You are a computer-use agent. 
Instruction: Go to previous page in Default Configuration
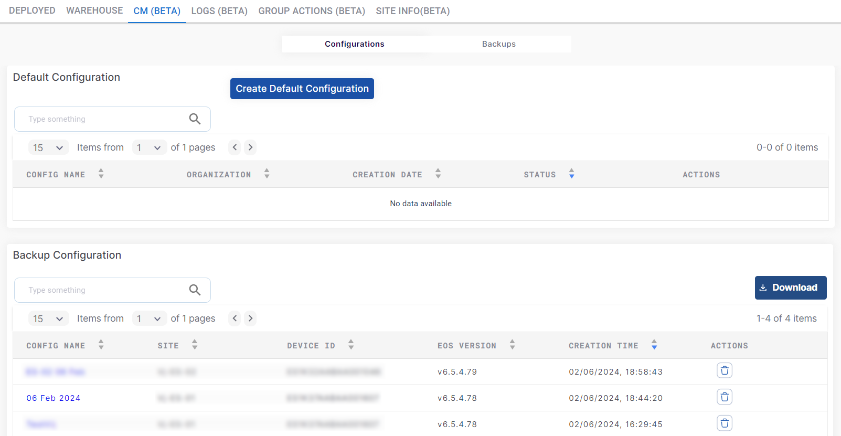[235, 147]
